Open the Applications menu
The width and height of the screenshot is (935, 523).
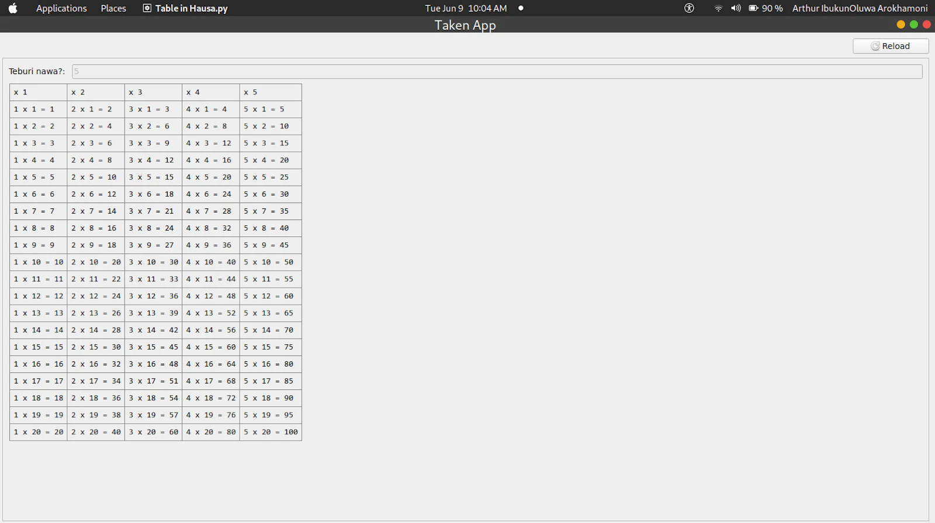[x=61, y=8]
